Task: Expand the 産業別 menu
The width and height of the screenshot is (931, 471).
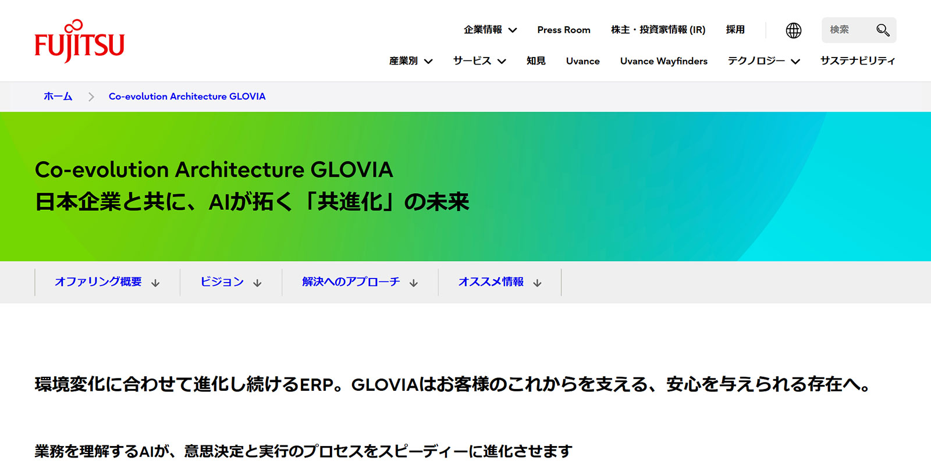Action: click(411, 61)
